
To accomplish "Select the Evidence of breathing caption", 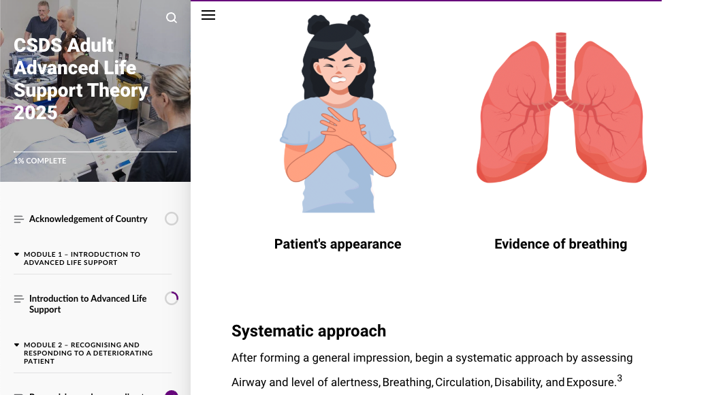I will 561,244.
